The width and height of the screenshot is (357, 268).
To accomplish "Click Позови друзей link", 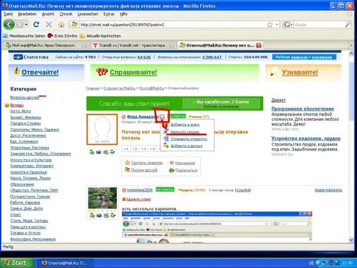I will [144, 170].
